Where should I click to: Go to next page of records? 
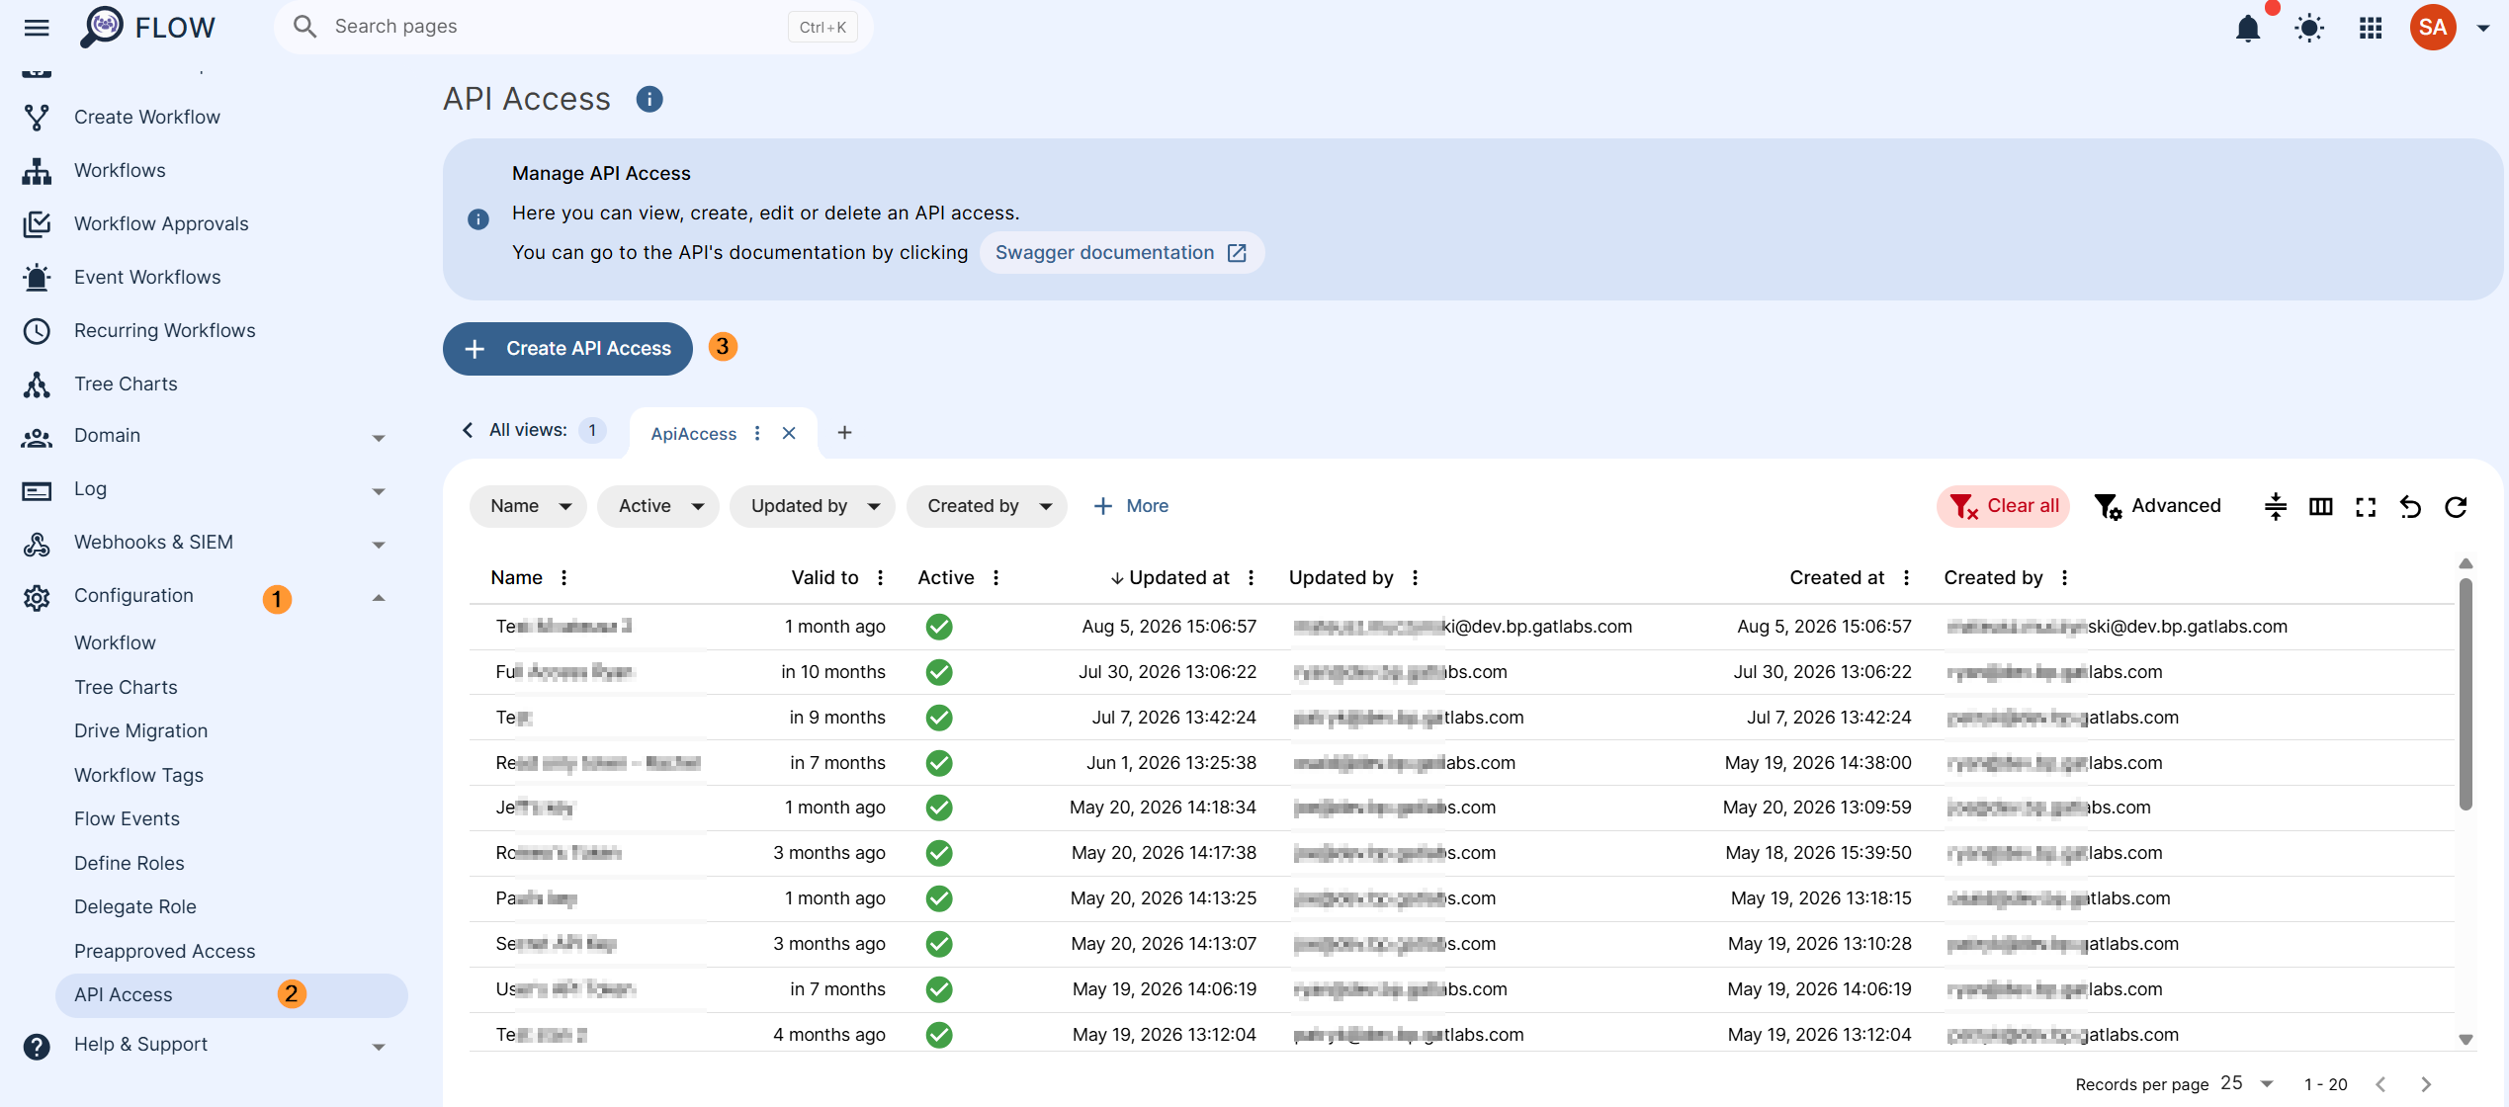[x=2426, y=1084]
